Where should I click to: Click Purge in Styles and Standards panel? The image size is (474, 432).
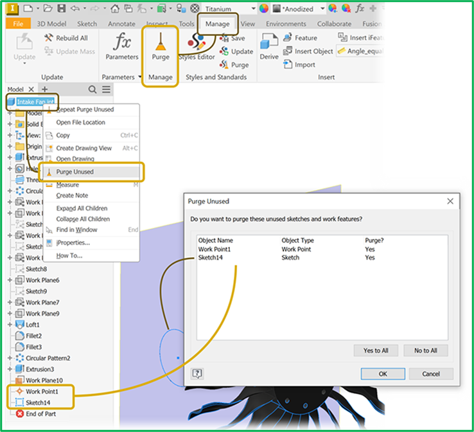[234, 65]
